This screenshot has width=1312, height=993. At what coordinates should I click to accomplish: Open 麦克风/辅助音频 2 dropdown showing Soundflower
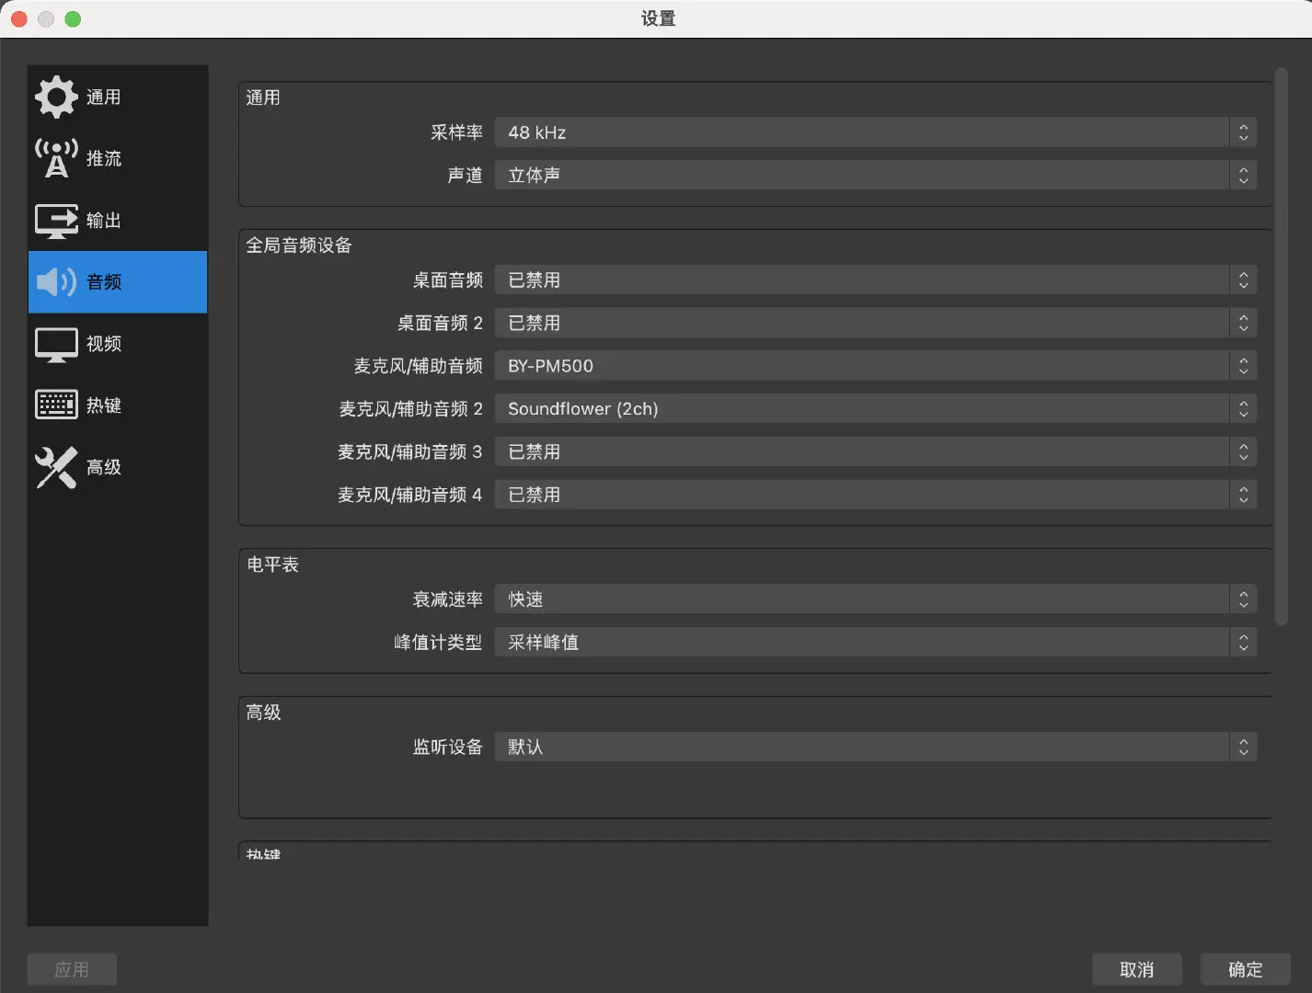[875, 408]
